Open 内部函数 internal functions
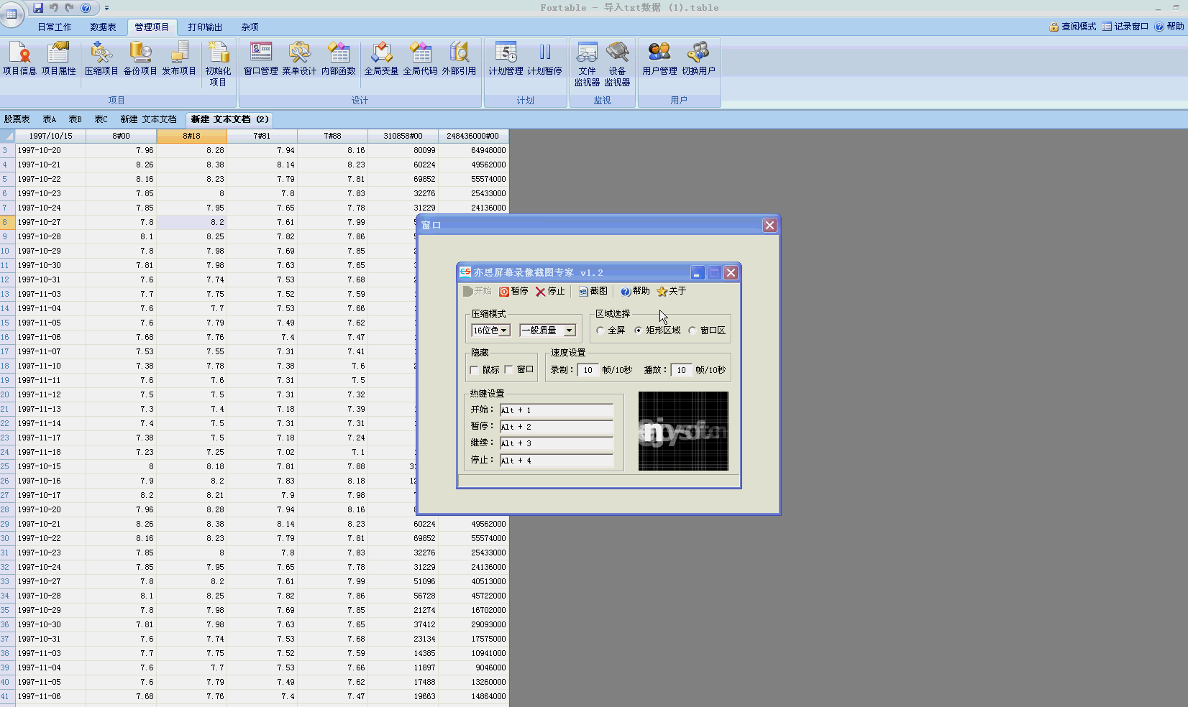 coord(338,58)
